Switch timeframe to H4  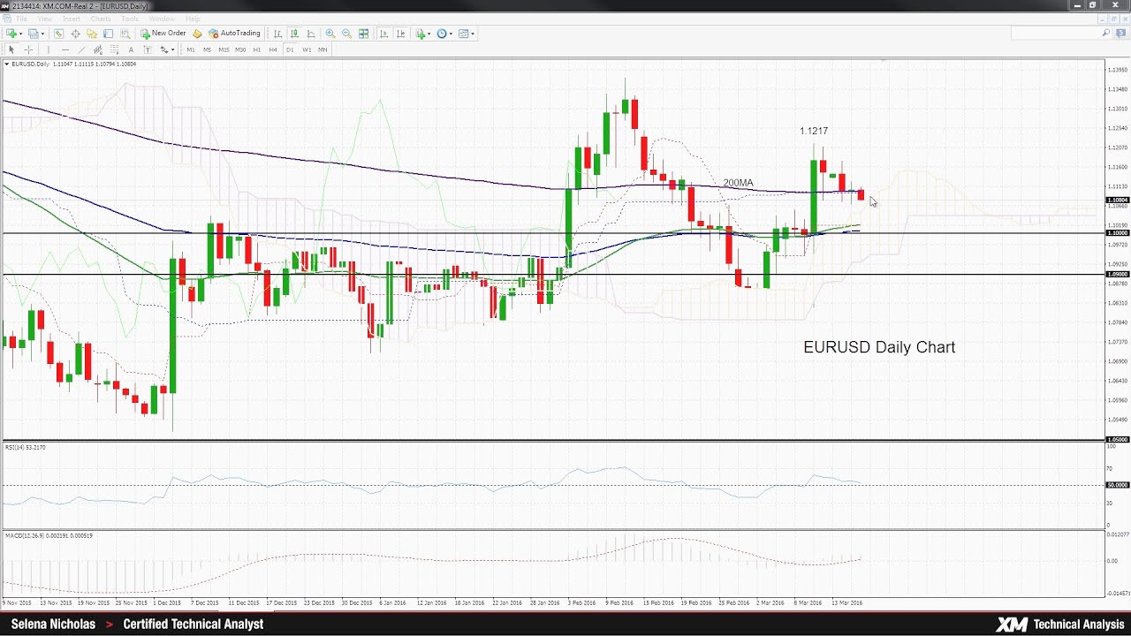pos(273,49)
